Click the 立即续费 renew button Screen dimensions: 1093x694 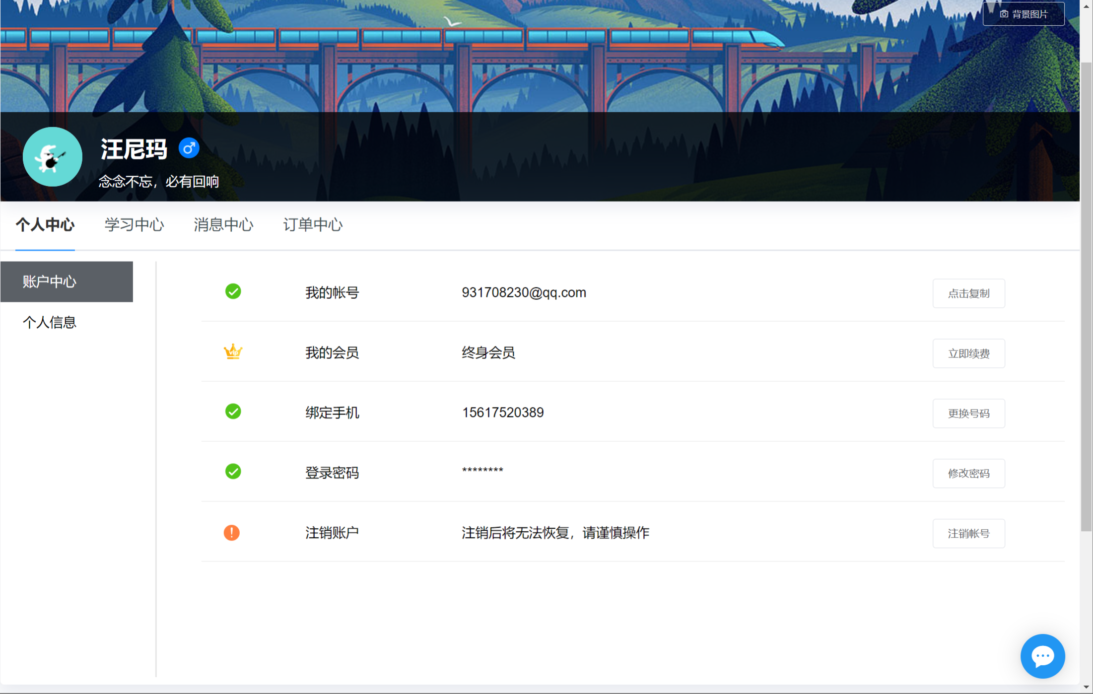pyautogui.click(x=968, y=353)
